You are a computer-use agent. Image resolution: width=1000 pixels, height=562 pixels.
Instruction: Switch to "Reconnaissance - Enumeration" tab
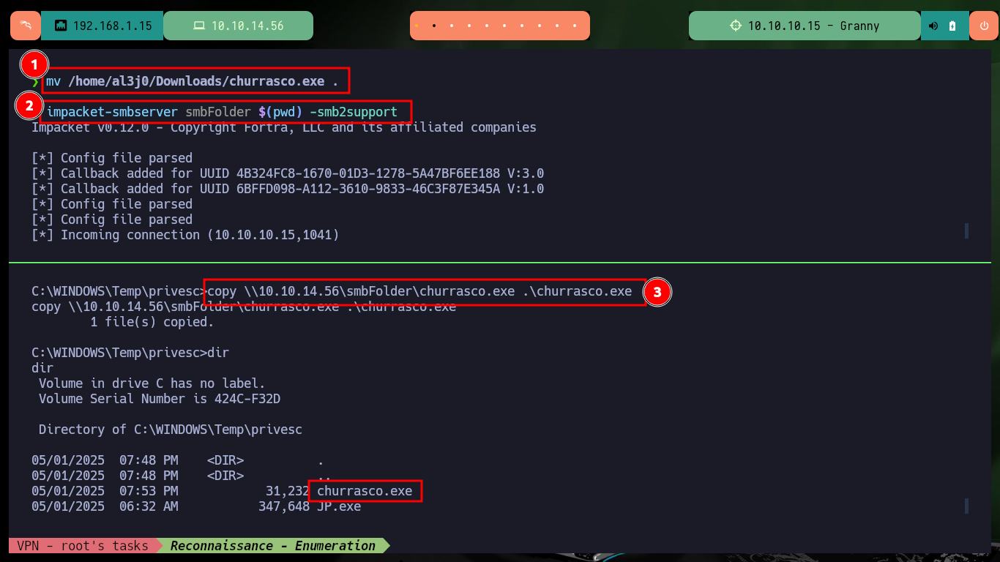click(273, 545)
